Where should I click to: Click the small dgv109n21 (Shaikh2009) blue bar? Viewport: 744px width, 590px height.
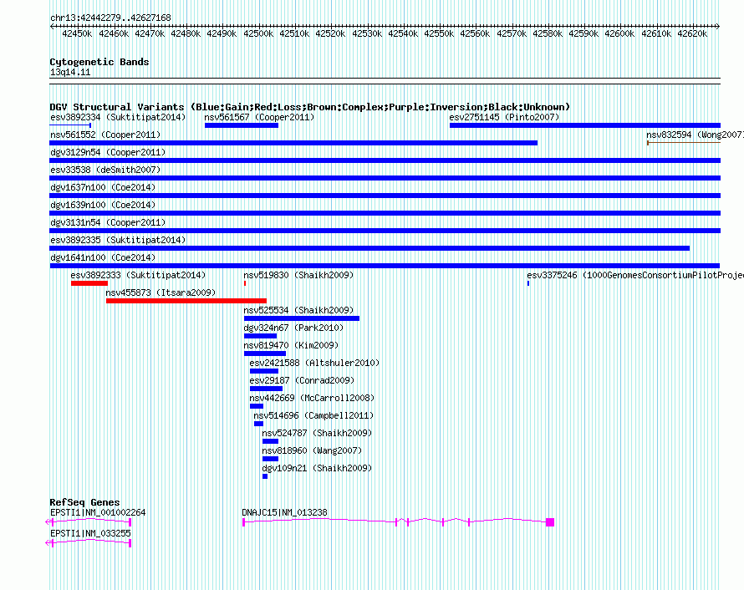[x=265, y=476]
